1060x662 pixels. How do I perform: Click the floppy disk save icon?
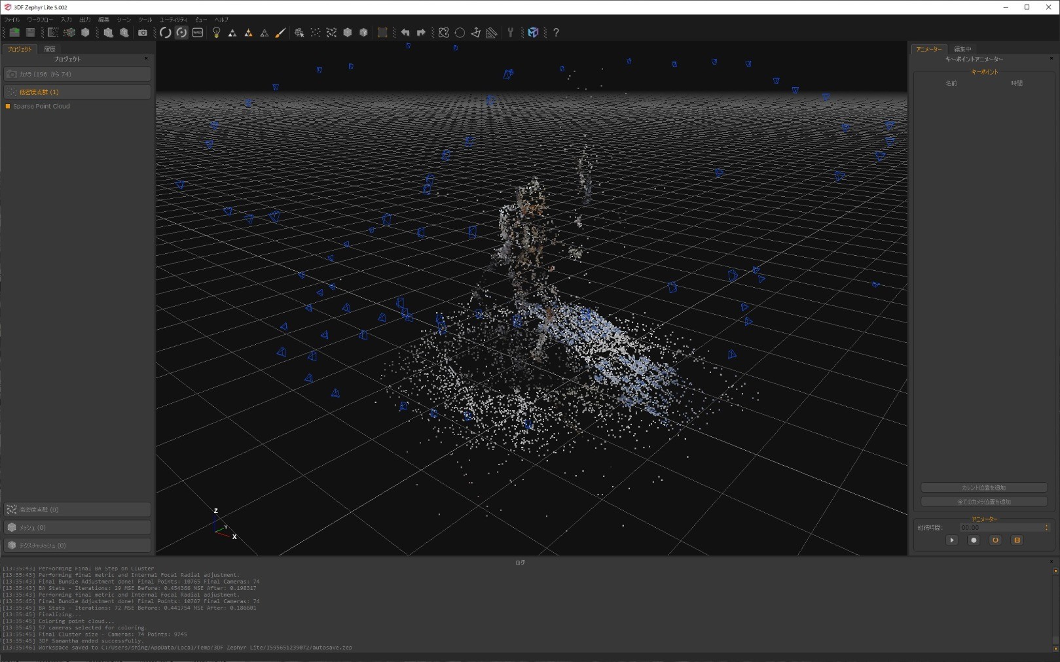[30, 32]
